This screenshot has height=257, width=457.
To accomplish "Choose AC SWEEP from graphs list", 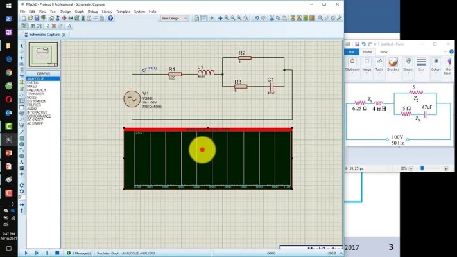I will (x=36, y=123).
